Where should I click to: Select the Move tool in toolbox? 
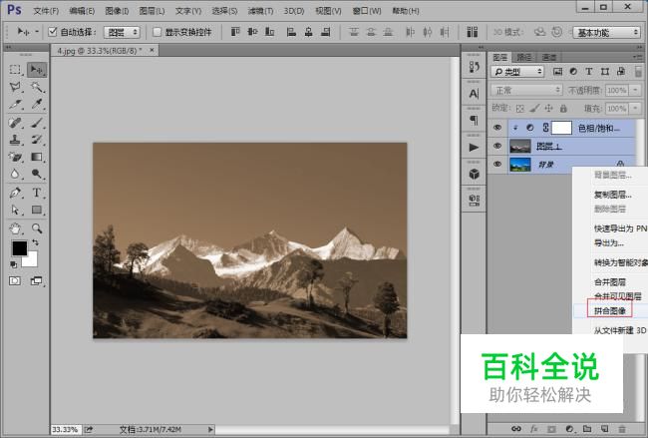click(37, 70)
